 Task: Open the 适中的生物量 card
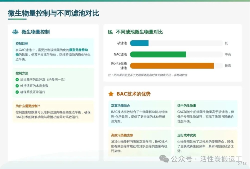[206, 113]
